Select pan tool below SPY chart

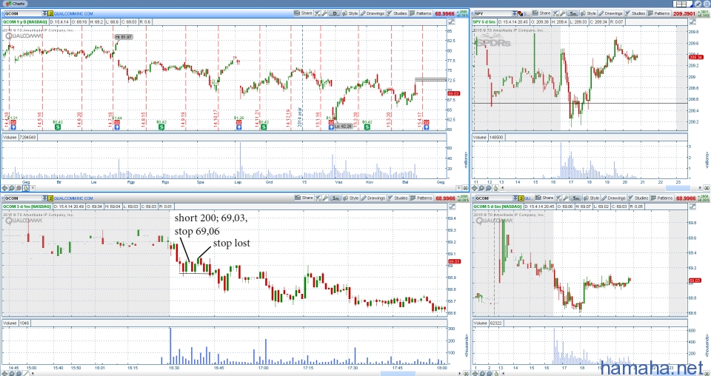[x=474, y=188]
